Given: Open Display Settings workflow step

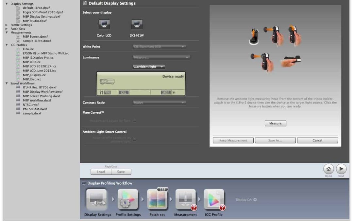Looking at the screenshot, I should pyautogui.click(x=97, y=200).
